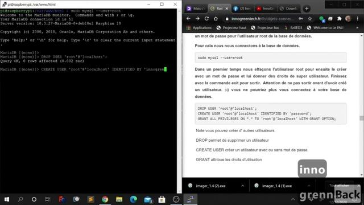
Task: Click the GRANT ALL PRIVILEGES code line
Action: click(x=267, y=119)
